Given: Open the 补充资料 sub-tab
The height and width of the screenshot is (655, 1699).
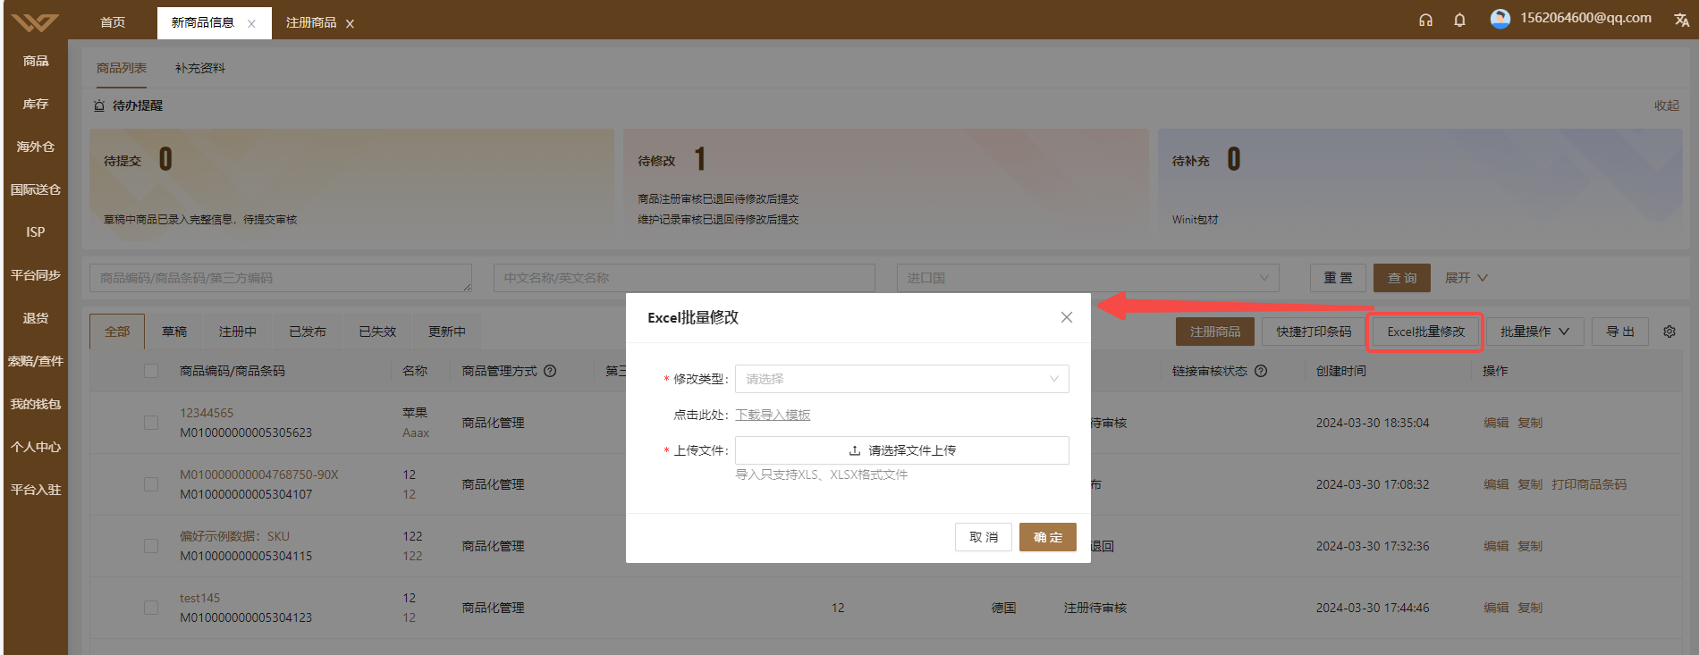Looking at the screenshot, I should pyautogui.click(x=200, y=68).
